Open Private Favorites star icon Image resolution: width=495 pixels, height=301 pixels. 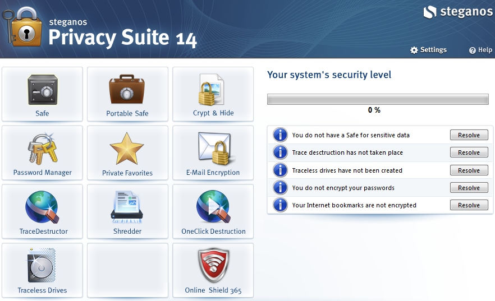click(127, 149)
